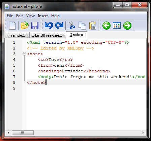
Task: Click line number 1 in the margin
Action: pyautogui.click(x=14, y=42)
